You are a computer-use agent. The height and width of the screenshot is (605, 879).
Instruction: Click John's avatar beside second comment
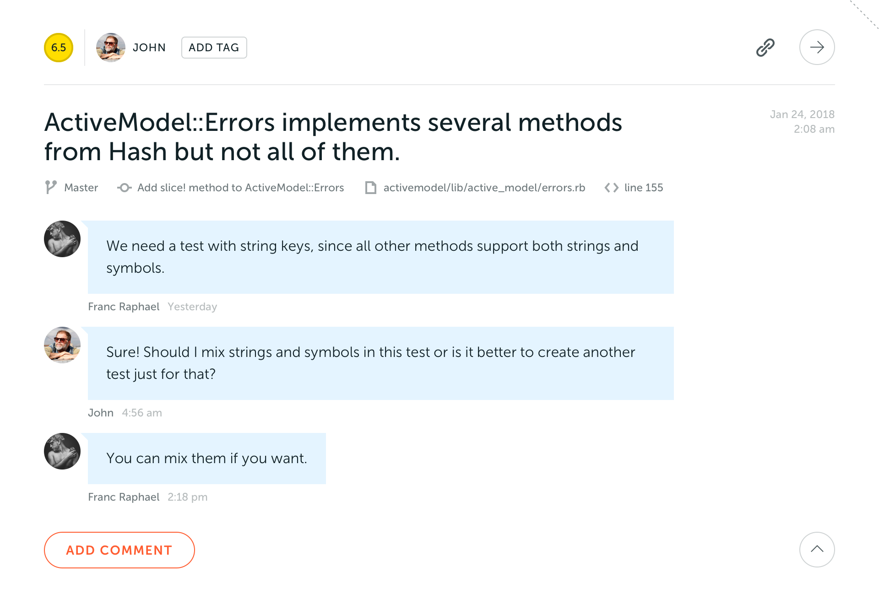pyautogui.click(x=62, y=345)
